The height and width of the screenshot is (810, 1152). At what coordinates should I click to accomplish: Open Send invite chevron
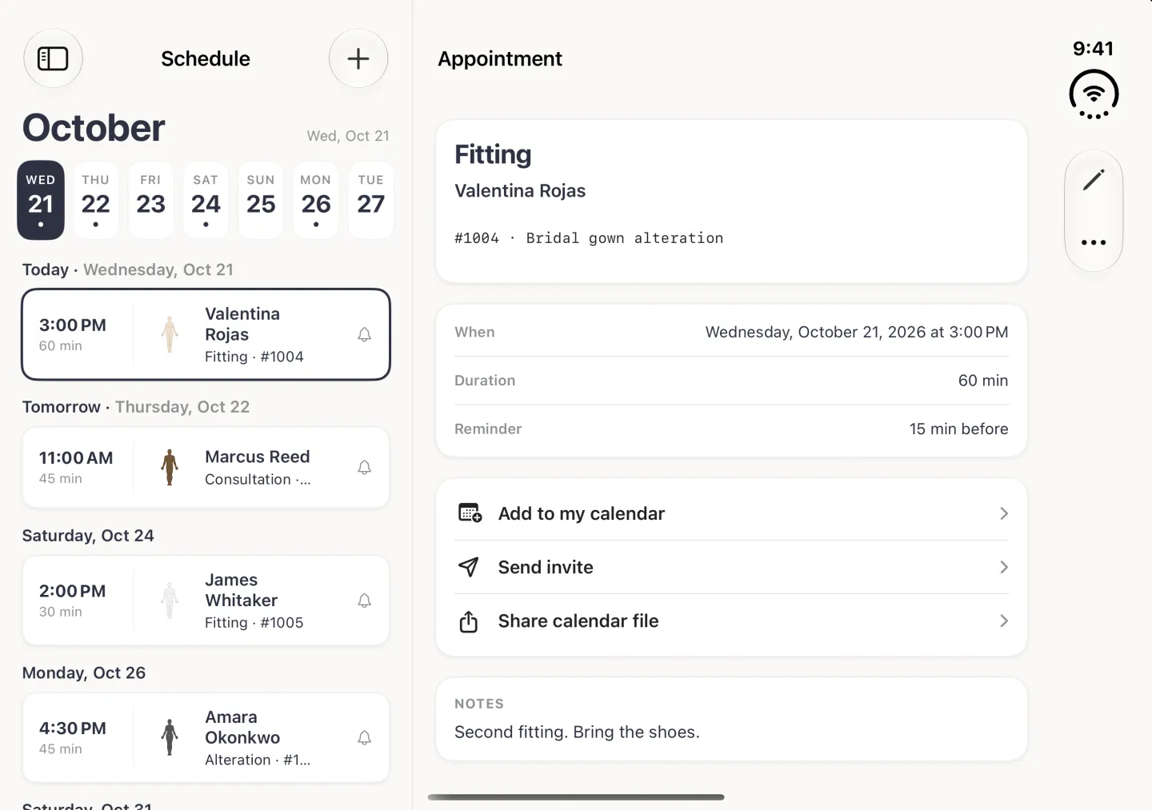pos(1004,567)
